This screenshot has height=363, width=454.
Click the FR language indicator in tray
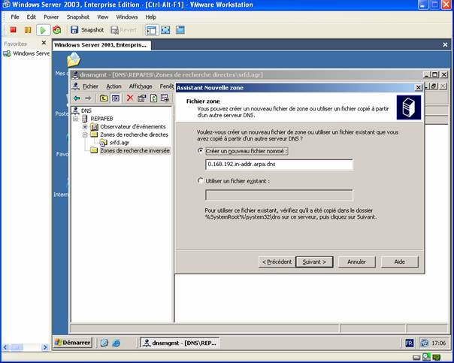pos(409,343)
